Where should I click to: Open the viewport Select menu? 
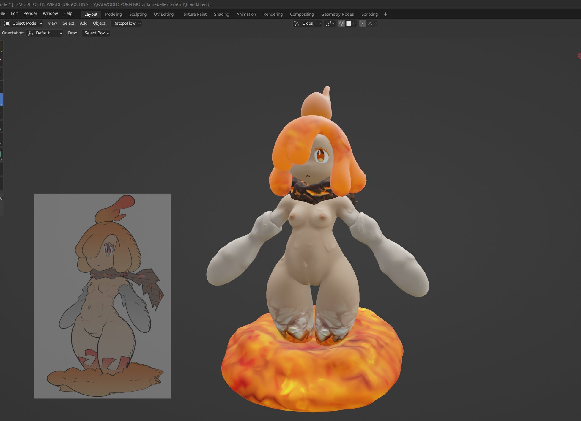coord(68,23)
